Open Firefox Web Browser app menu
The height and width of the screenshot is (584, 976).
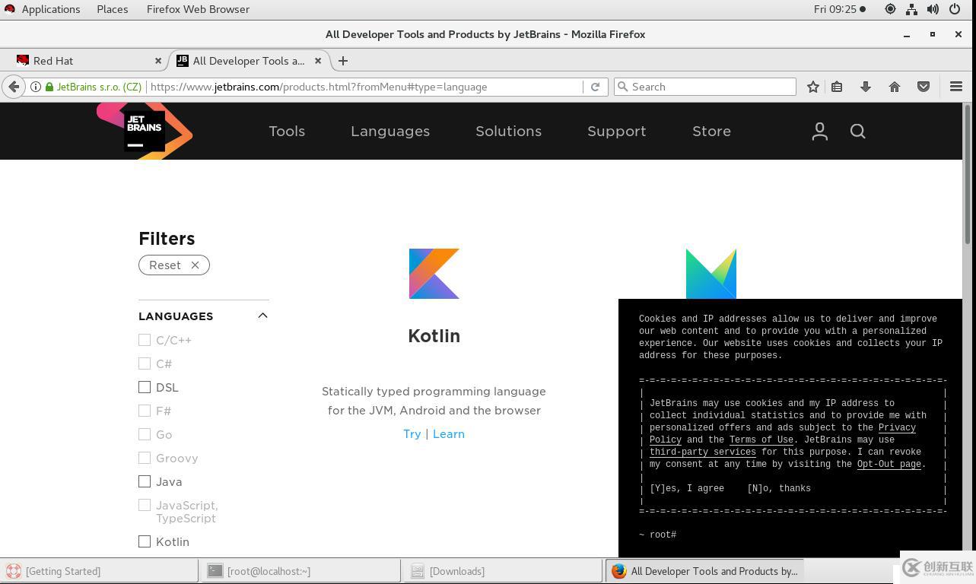[198, 9]
